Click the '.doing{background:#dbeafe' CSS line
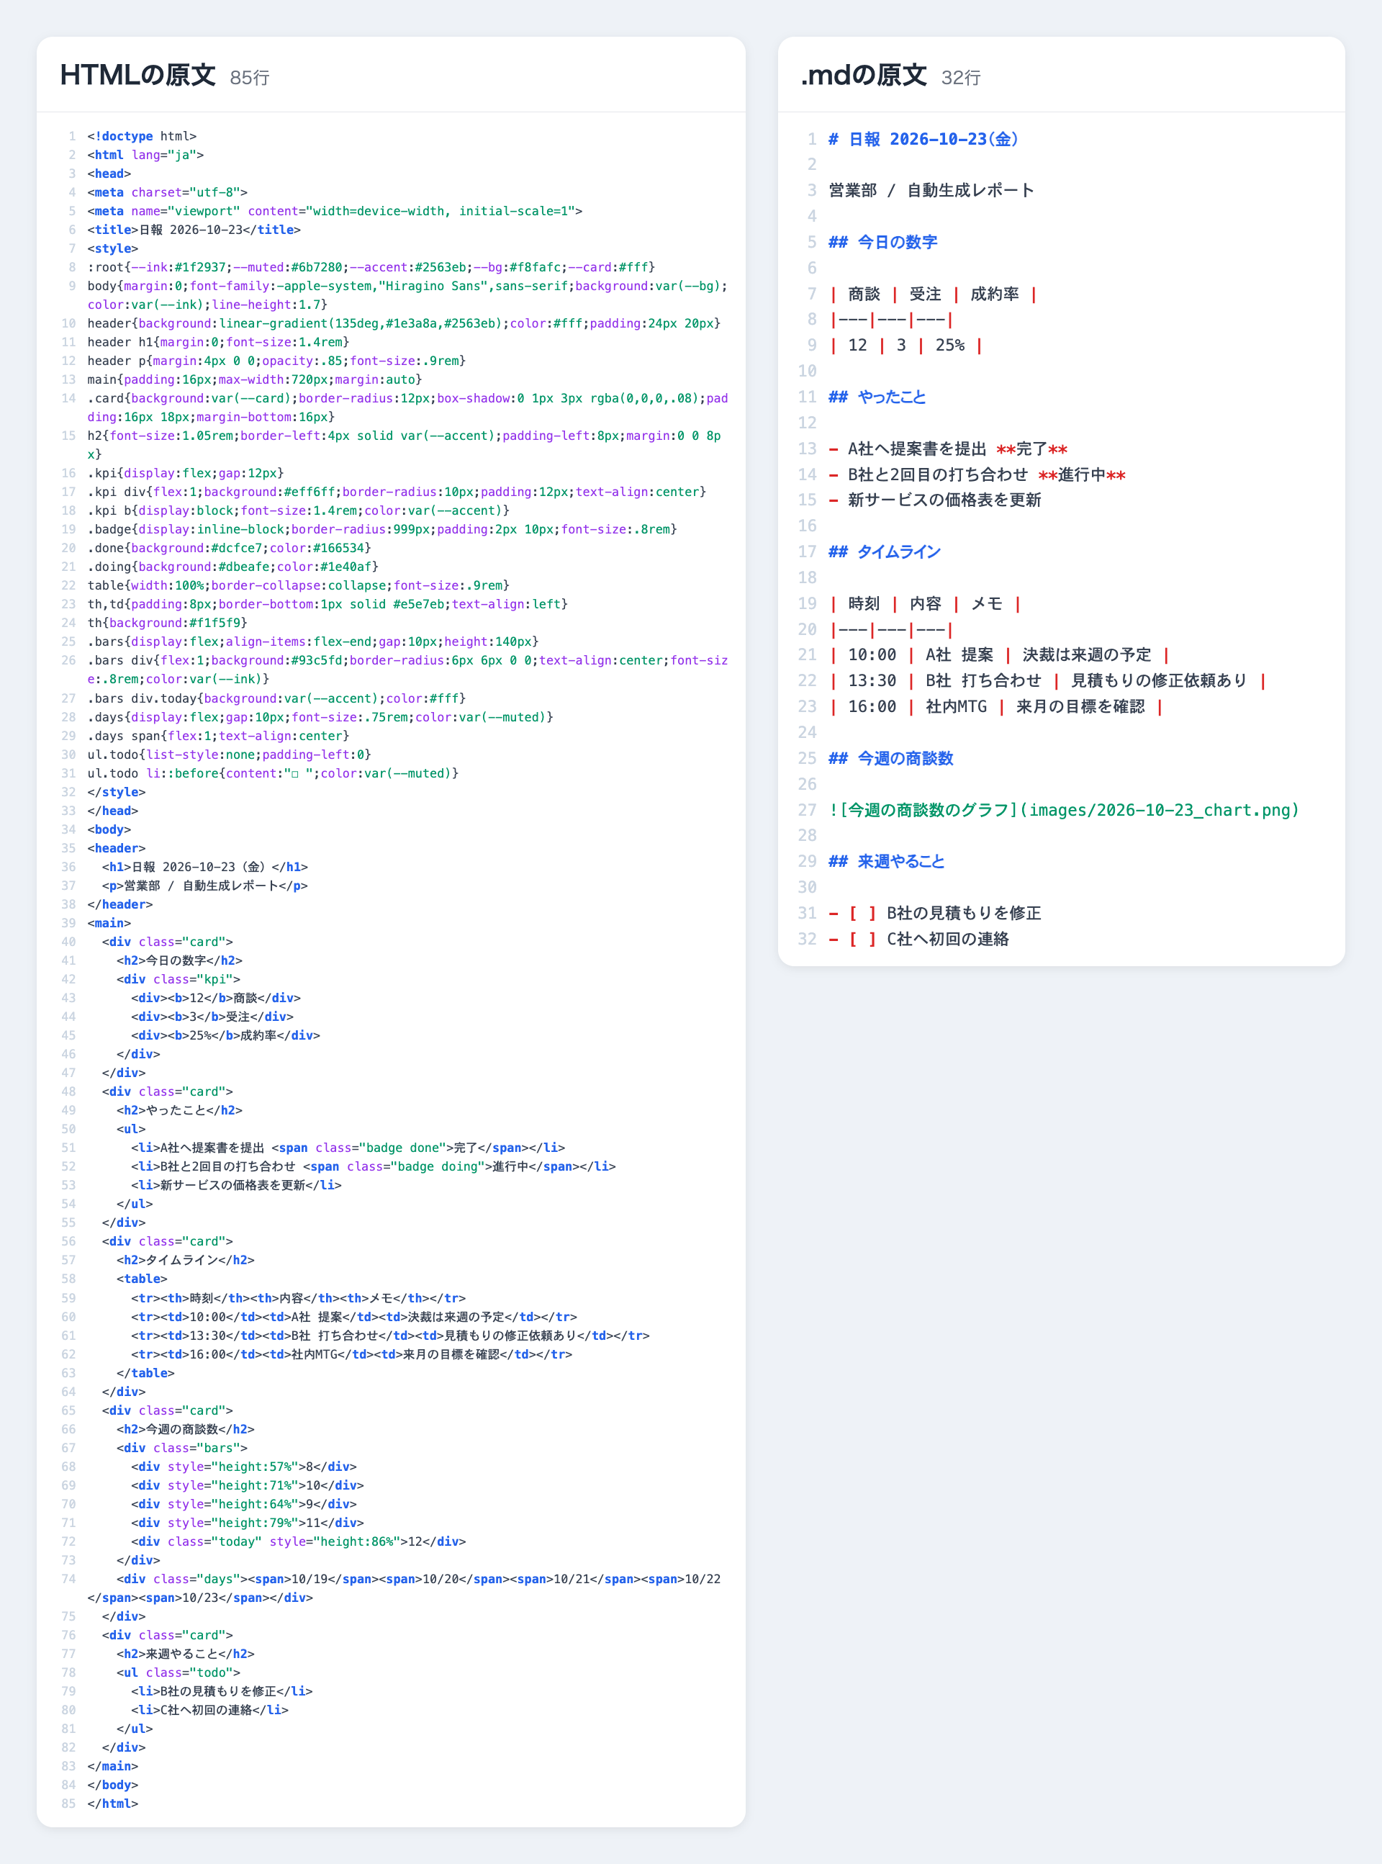 point(232,567)
